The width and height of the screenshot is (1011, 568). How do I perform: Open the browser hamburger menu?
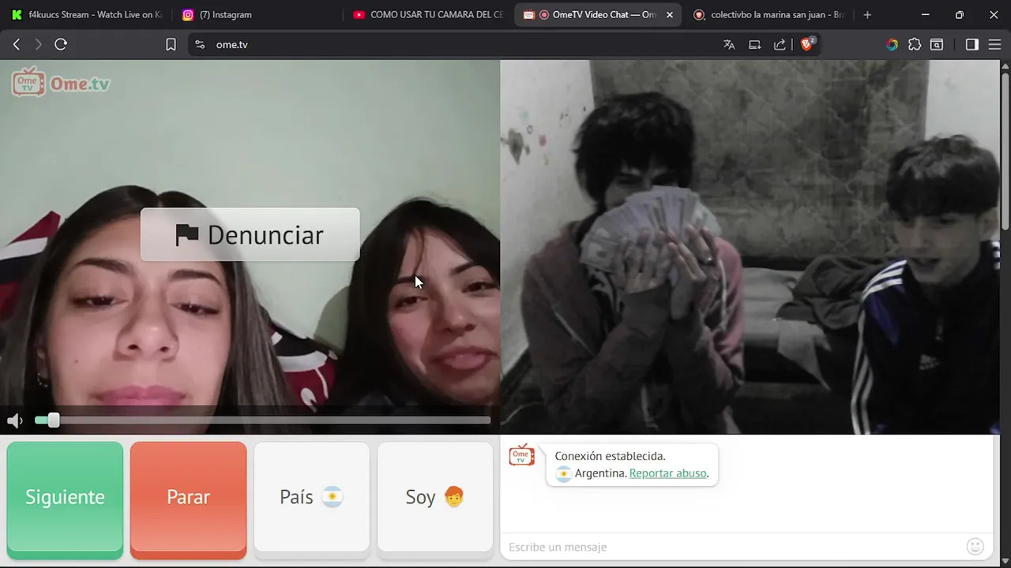coord(994,45)
